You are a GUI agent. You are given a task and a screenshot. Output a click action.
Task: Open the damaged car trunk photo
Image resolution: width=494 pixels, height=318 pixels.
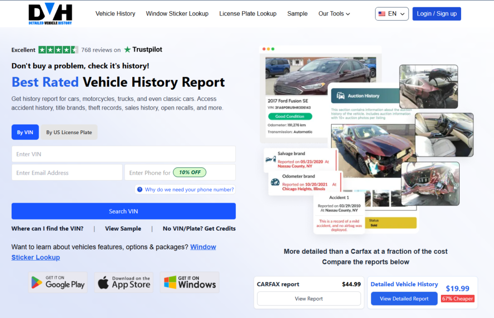pos(428,87)
